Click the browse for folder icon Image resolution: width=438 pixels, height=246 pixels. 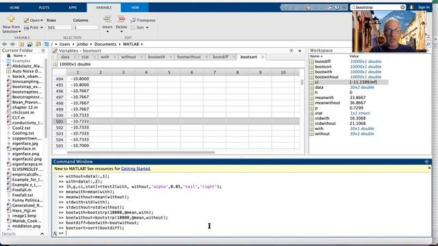coord(29,44)
